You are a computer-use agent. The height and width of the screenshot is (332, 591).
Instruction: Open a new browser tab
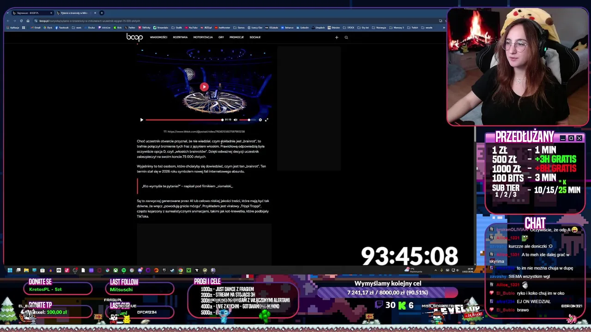pos(102,13)
